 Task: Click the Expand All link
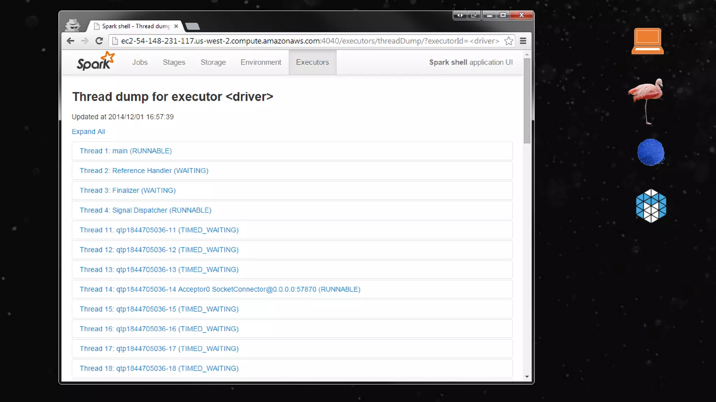88,132
